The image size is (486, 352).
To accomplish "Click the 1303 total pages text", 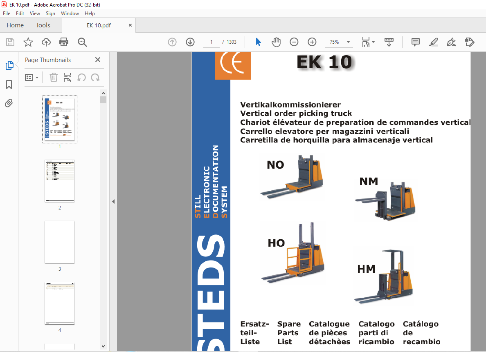I will click(232, 42).
